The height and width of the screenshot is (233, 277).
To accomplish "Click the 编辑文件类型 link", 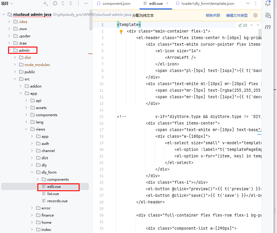I will tap(237, 16).
